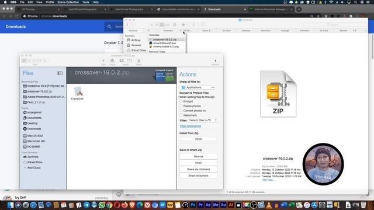
Task: Select Desktop in WinZip Places
Action: click(30, 123)
